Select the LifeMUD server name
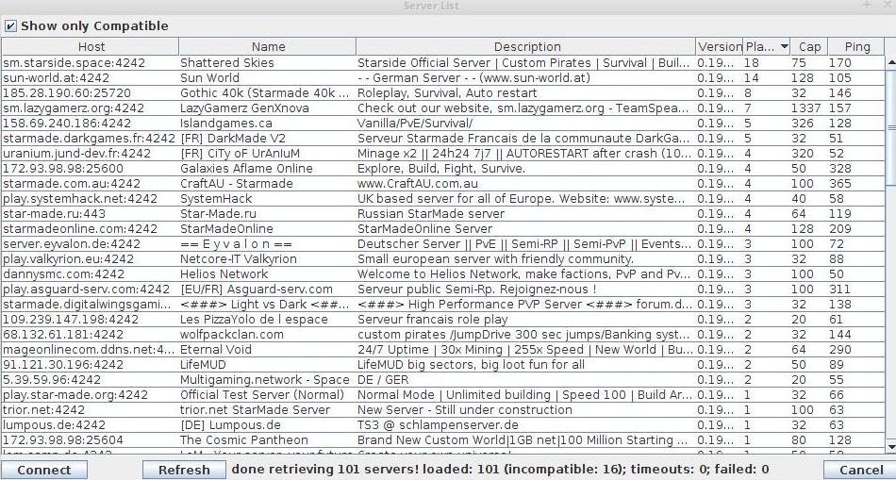Screen dimensions: 896x480 203,365
